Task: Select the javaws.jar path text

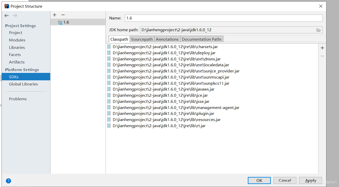Action: point(163,89)
